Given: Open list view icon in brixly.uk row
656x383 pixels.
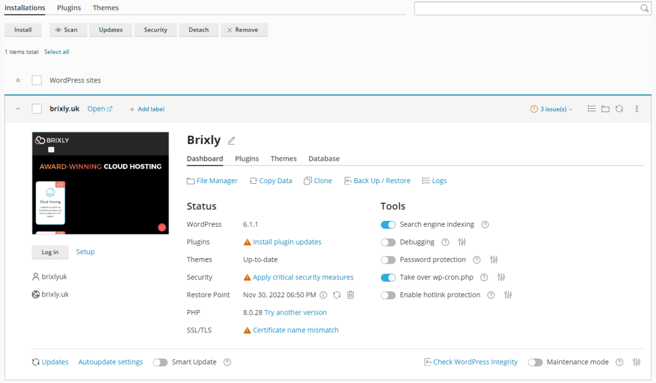Looking at the screenshot, I should click(x=591, y=109).
